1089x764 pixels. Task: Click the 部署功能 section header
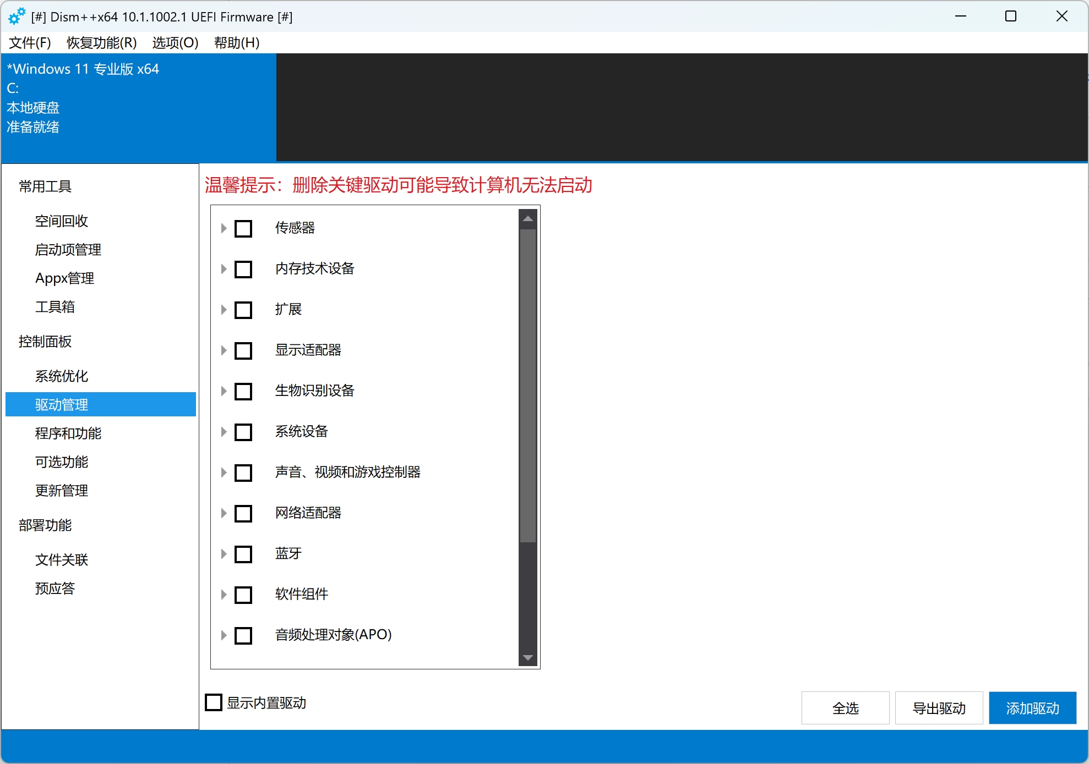pos(45,525)
